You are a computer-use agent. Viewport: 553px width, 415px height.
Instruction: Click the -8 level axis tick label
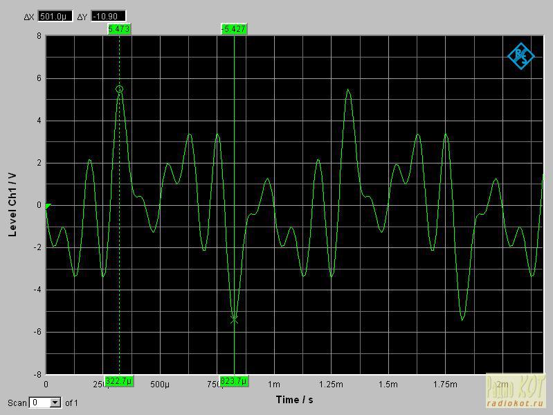point(37,375)
